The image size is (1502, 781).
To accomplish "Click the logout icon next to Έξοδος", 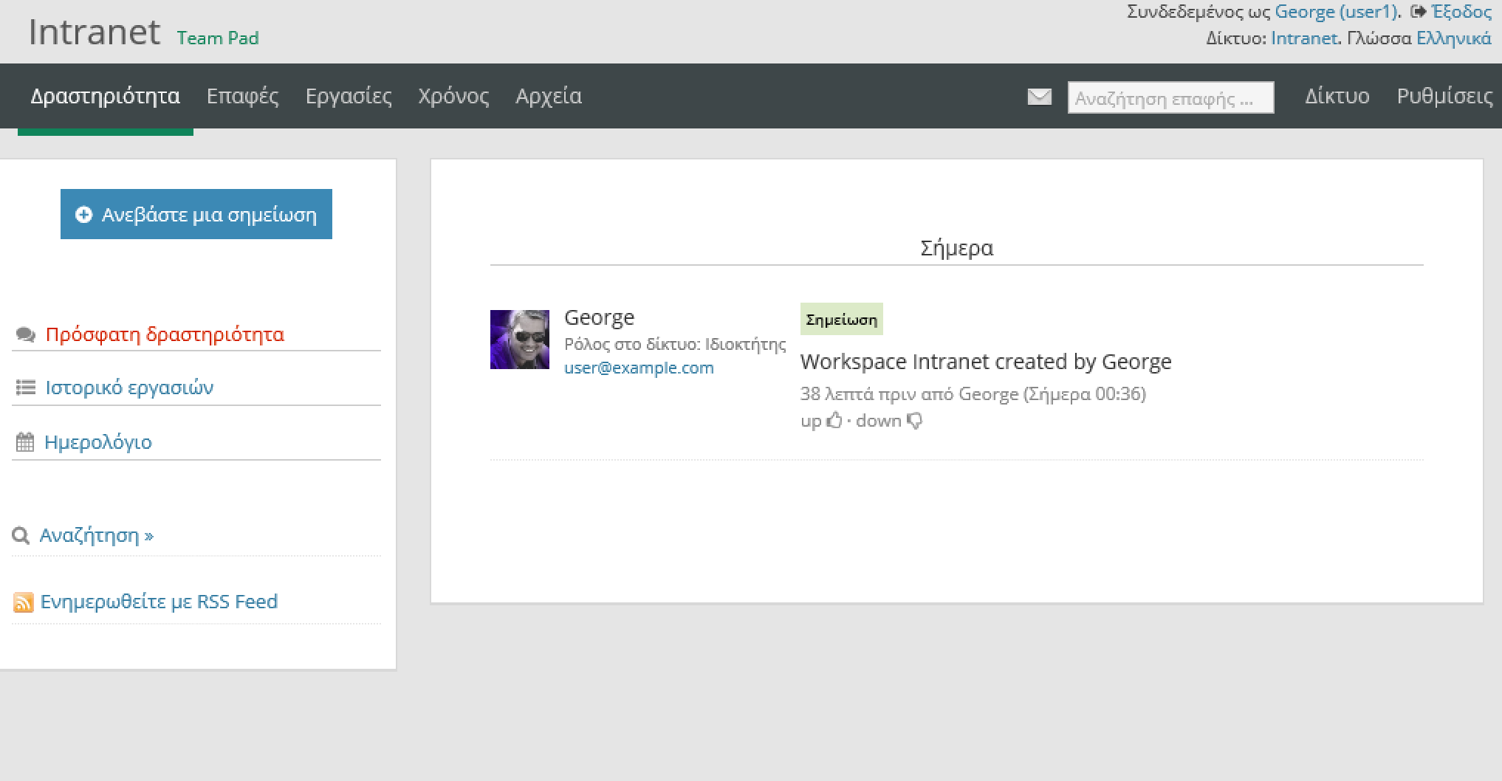I will pos(1416,11).
